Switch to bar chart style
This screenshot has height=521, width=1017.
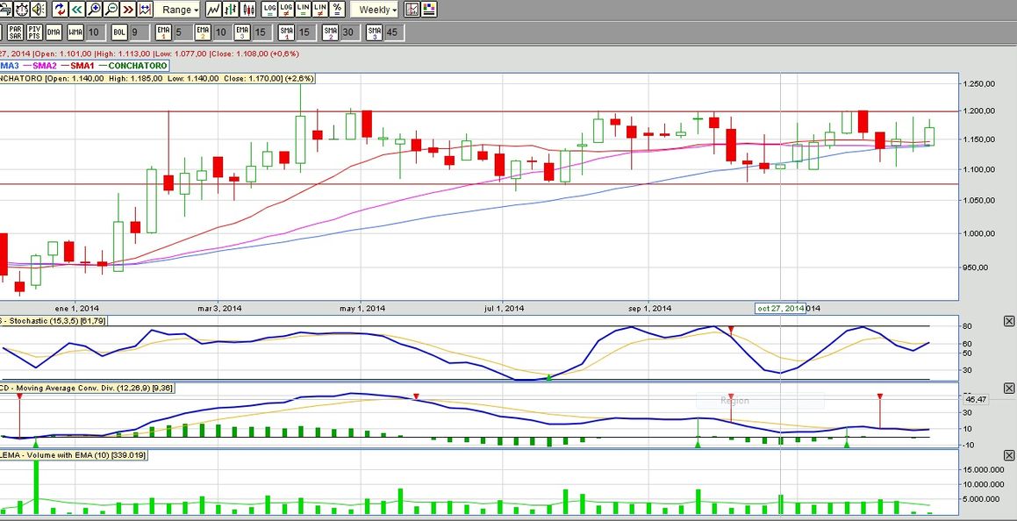tap(231, 9)
